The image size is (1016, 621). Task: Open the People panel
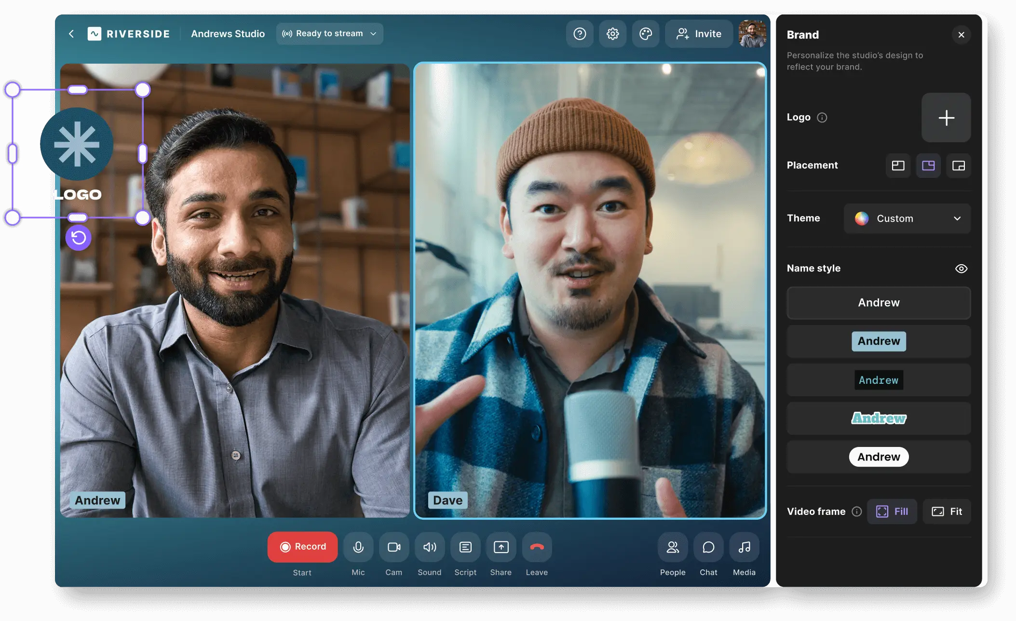pyautogui.click(x=673, y=547)
